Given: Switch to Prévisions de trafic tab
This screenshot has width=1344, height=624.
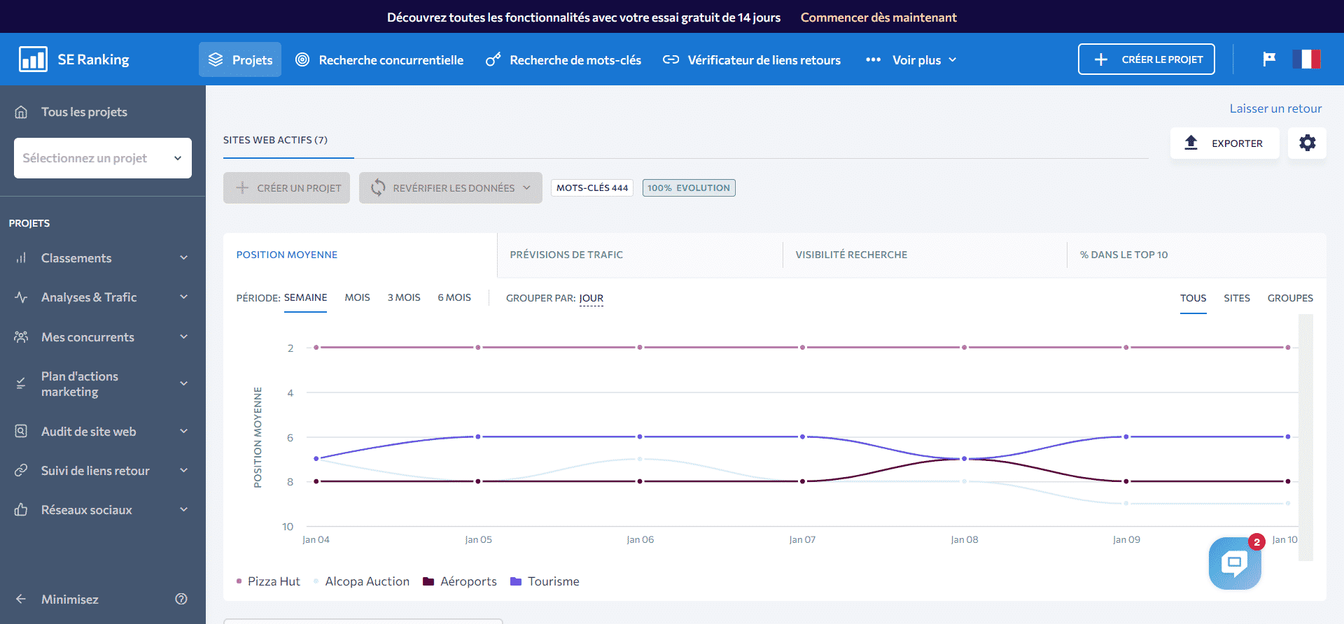Looking at the screenshot, I should point(566,255).
